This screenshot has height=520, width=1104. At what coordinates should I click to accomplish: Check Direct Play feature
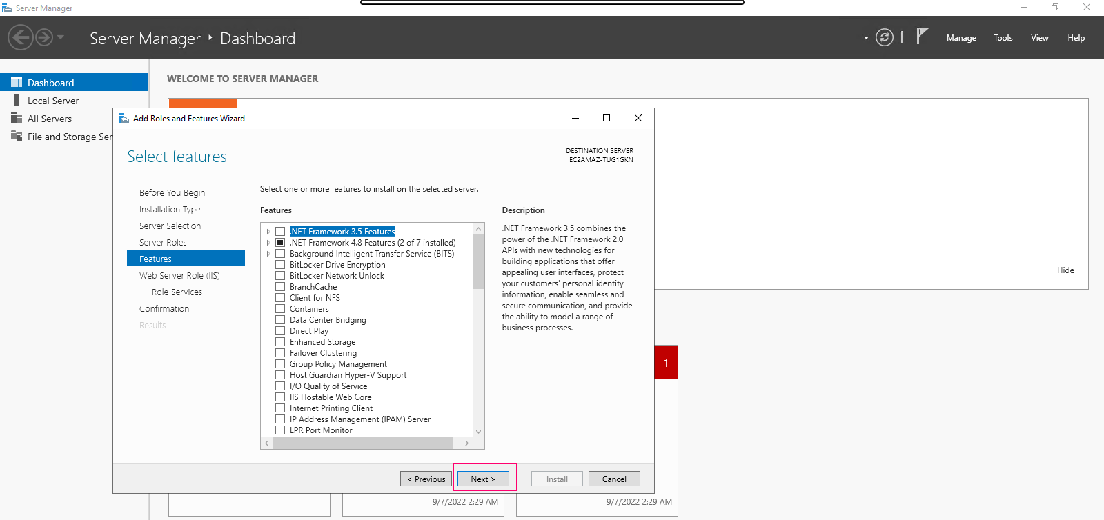point(280,331)
